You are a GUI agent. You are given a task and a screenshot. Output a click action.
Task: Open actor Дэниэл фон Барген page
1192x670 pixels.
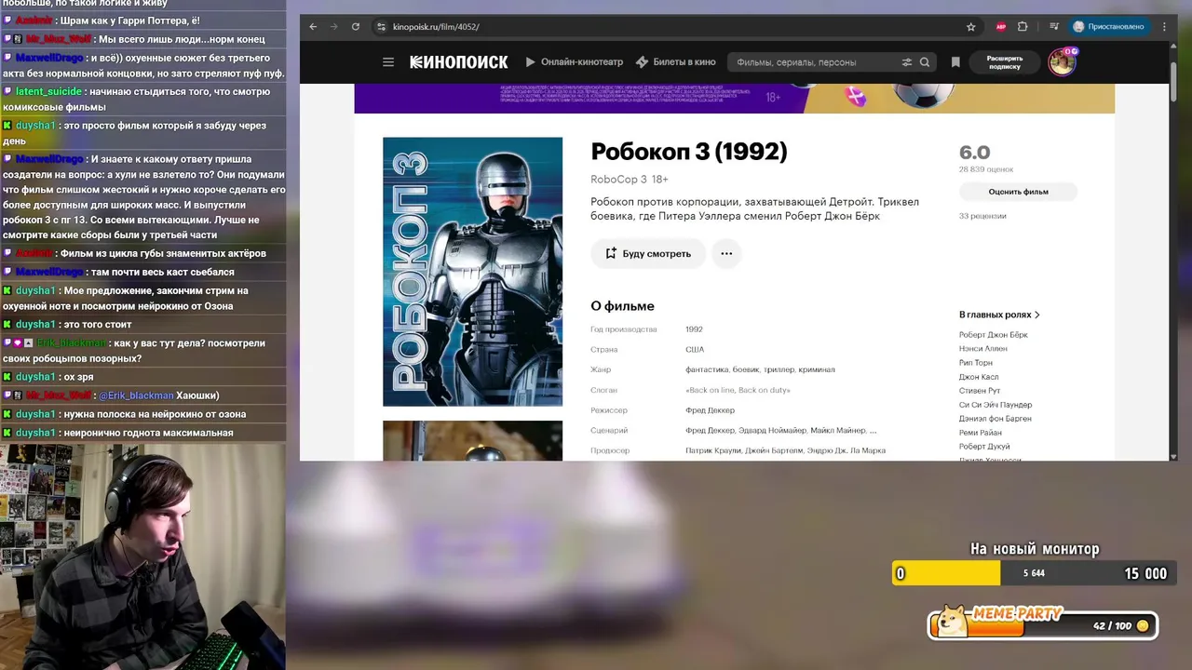coord(996,419)
